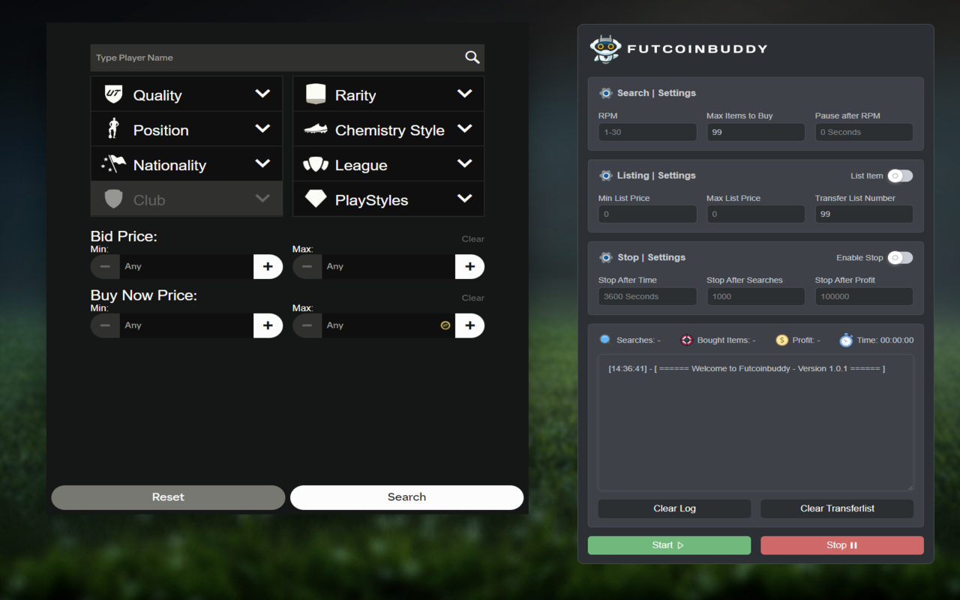Screen dimensions: 960x600
Task: Click the Stop After Time field
Action: click(647, 296)
